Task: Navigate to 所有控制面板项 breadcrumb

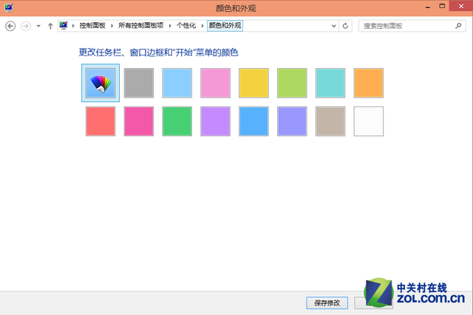Action: (x=140, y=26)
